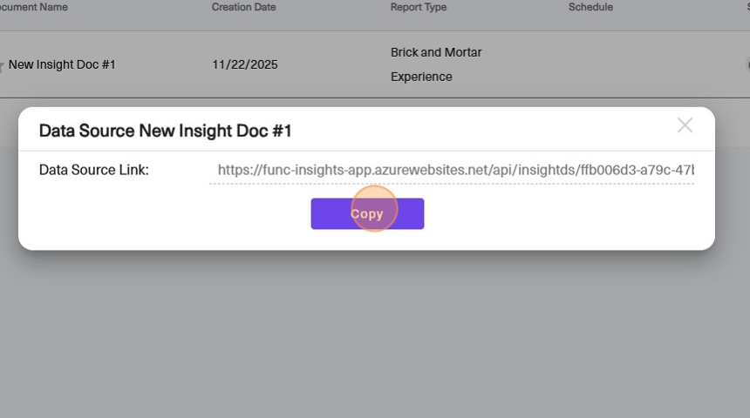
Task: Sort by Document Name column header
Action: click(33, 7)
